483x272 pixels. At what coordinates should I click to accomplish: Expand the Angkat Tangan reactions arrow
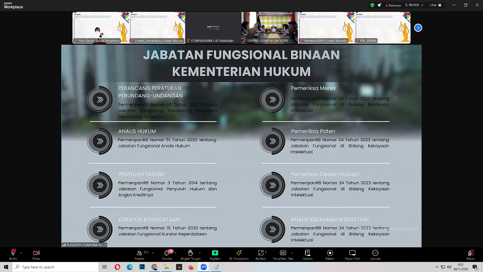coord(200,253)
